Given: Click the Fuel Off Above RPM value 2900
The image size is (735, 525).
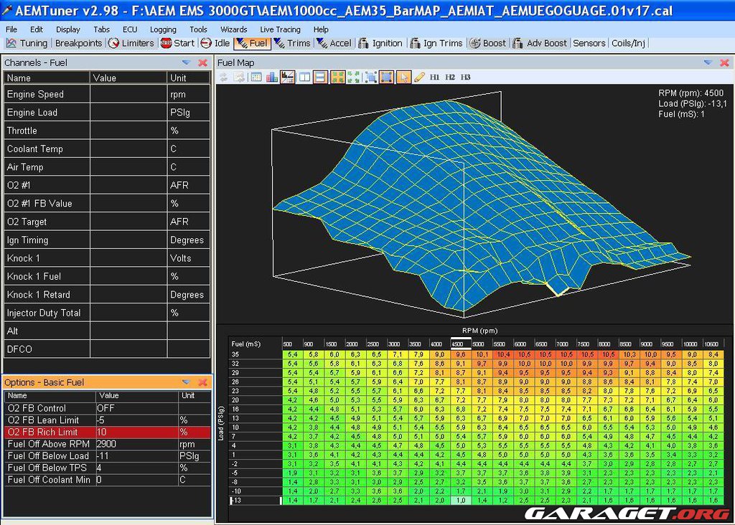Looking at the screenshot, I should (x=137, y=445).
